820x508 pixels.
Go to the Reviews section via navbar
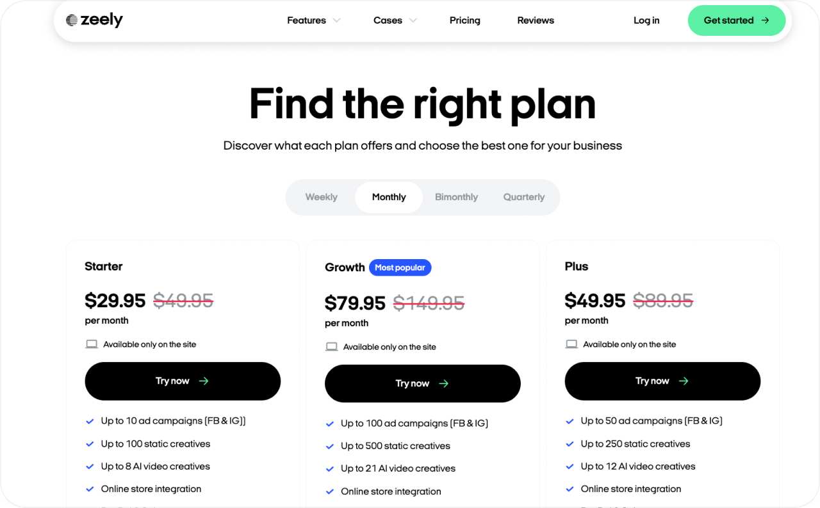(x=536, y=20)
